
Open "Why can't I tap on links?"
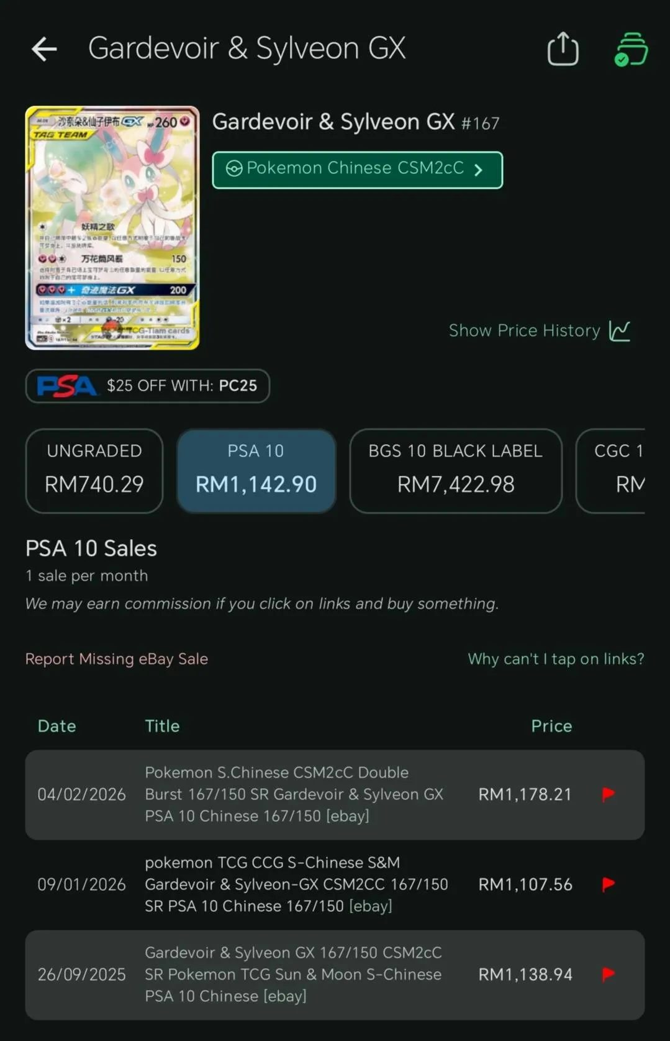556,658
